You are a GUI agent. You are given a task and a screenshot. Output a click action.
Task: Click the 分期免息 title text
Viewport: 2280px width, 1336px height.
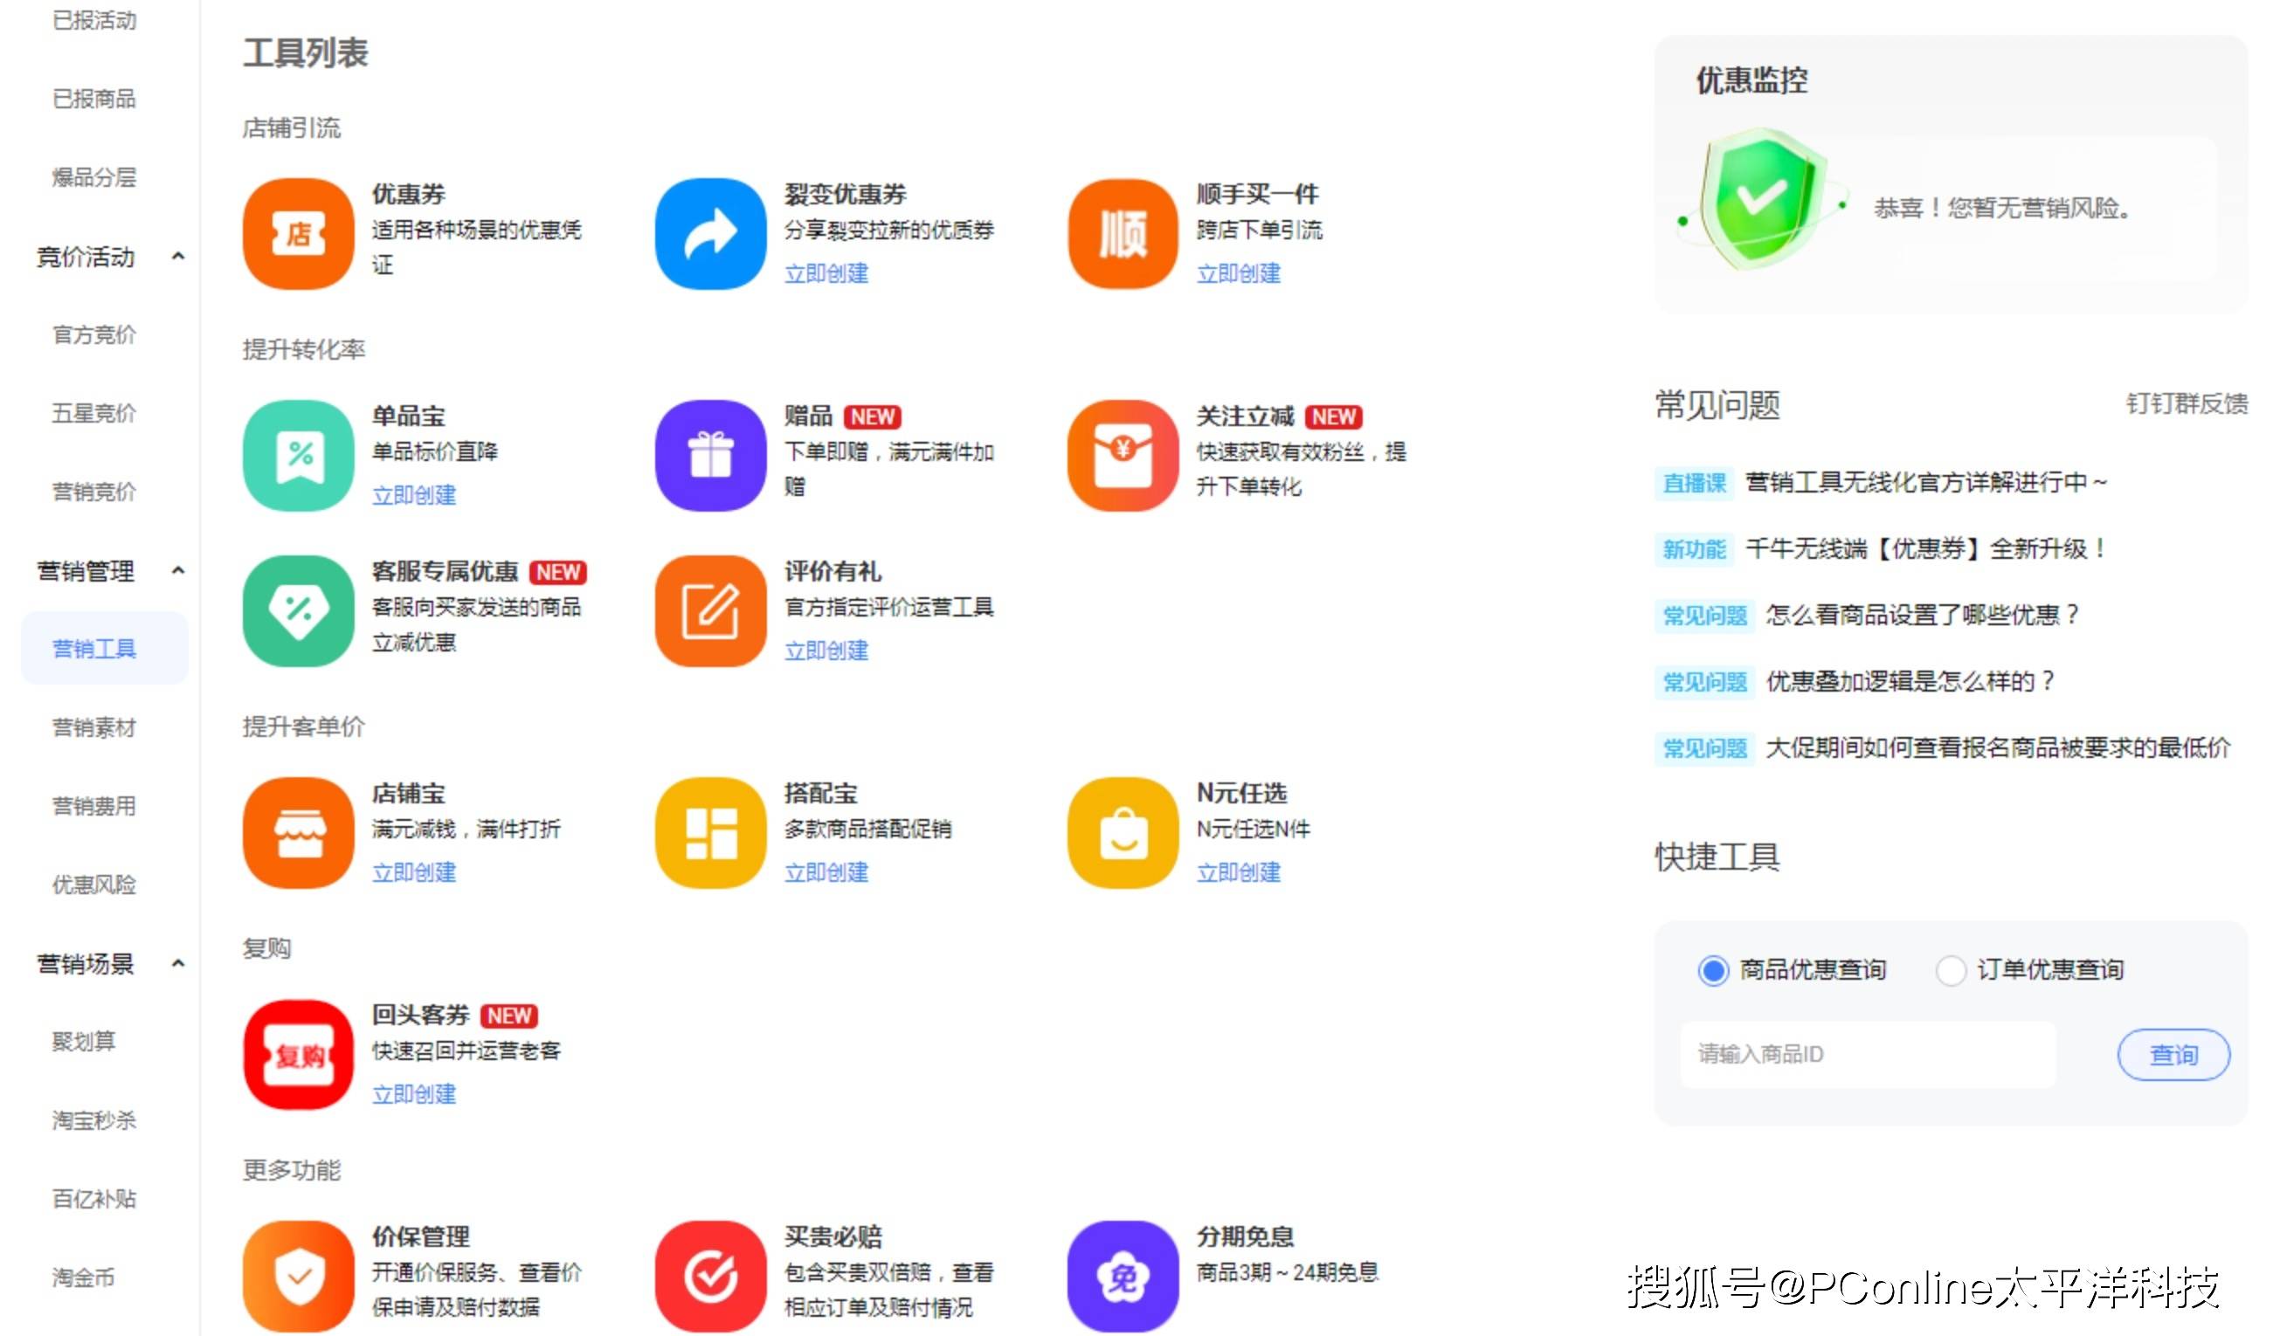pos(1245,1236)
